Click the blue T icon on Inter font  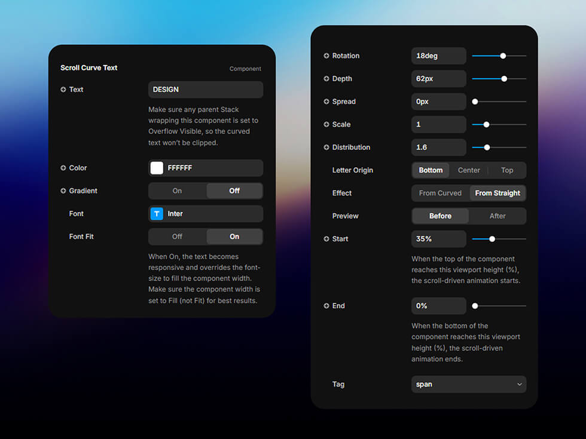tap(156, 213)
